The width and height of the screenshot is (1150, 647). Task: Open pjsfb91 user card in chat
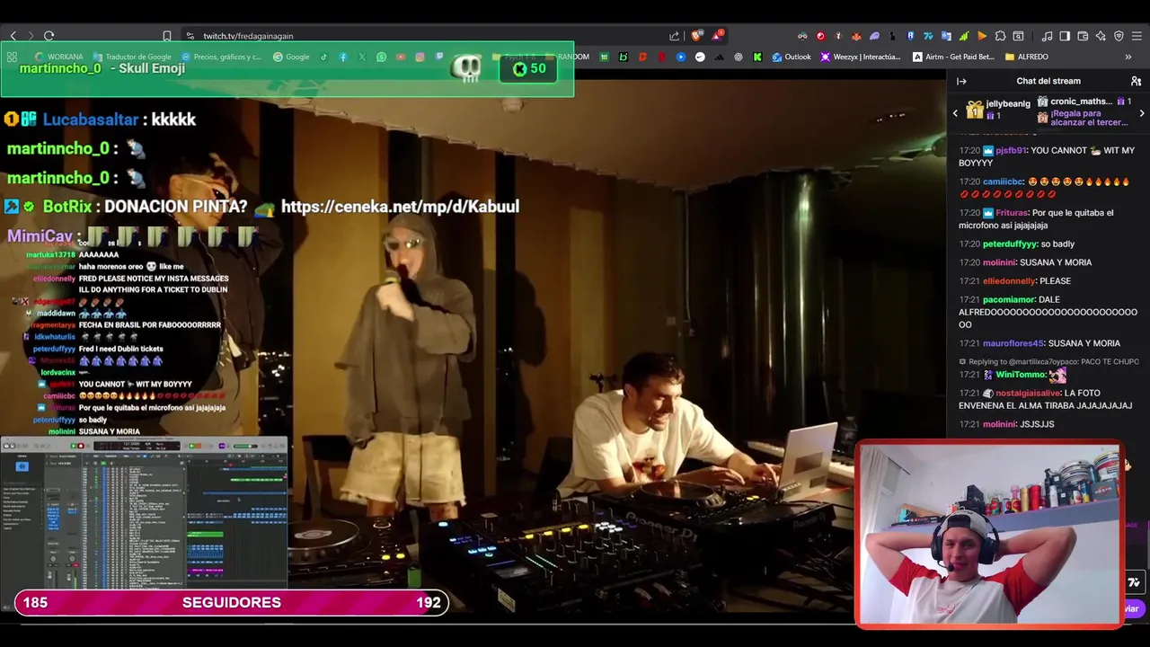[x=1011, y=151]
